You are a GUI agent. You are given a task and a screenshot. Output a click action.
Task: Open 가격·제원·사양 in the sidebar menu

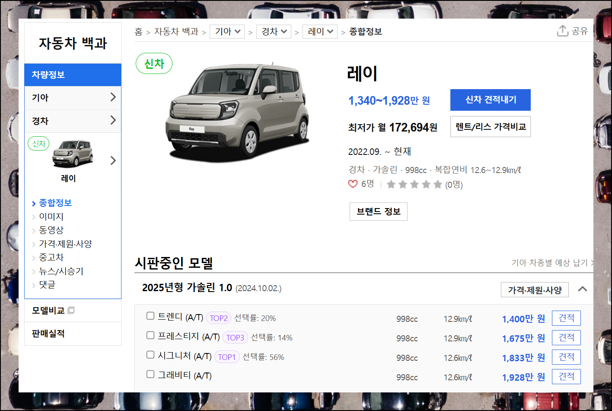click(66, 244)
